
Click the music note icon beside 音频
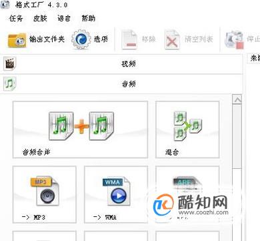pyautogui.click(x=9, y=84)
